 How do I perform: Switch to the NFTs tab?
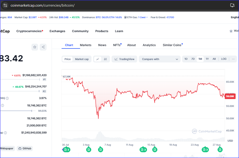pyautogui.click(x=117, y=45)
